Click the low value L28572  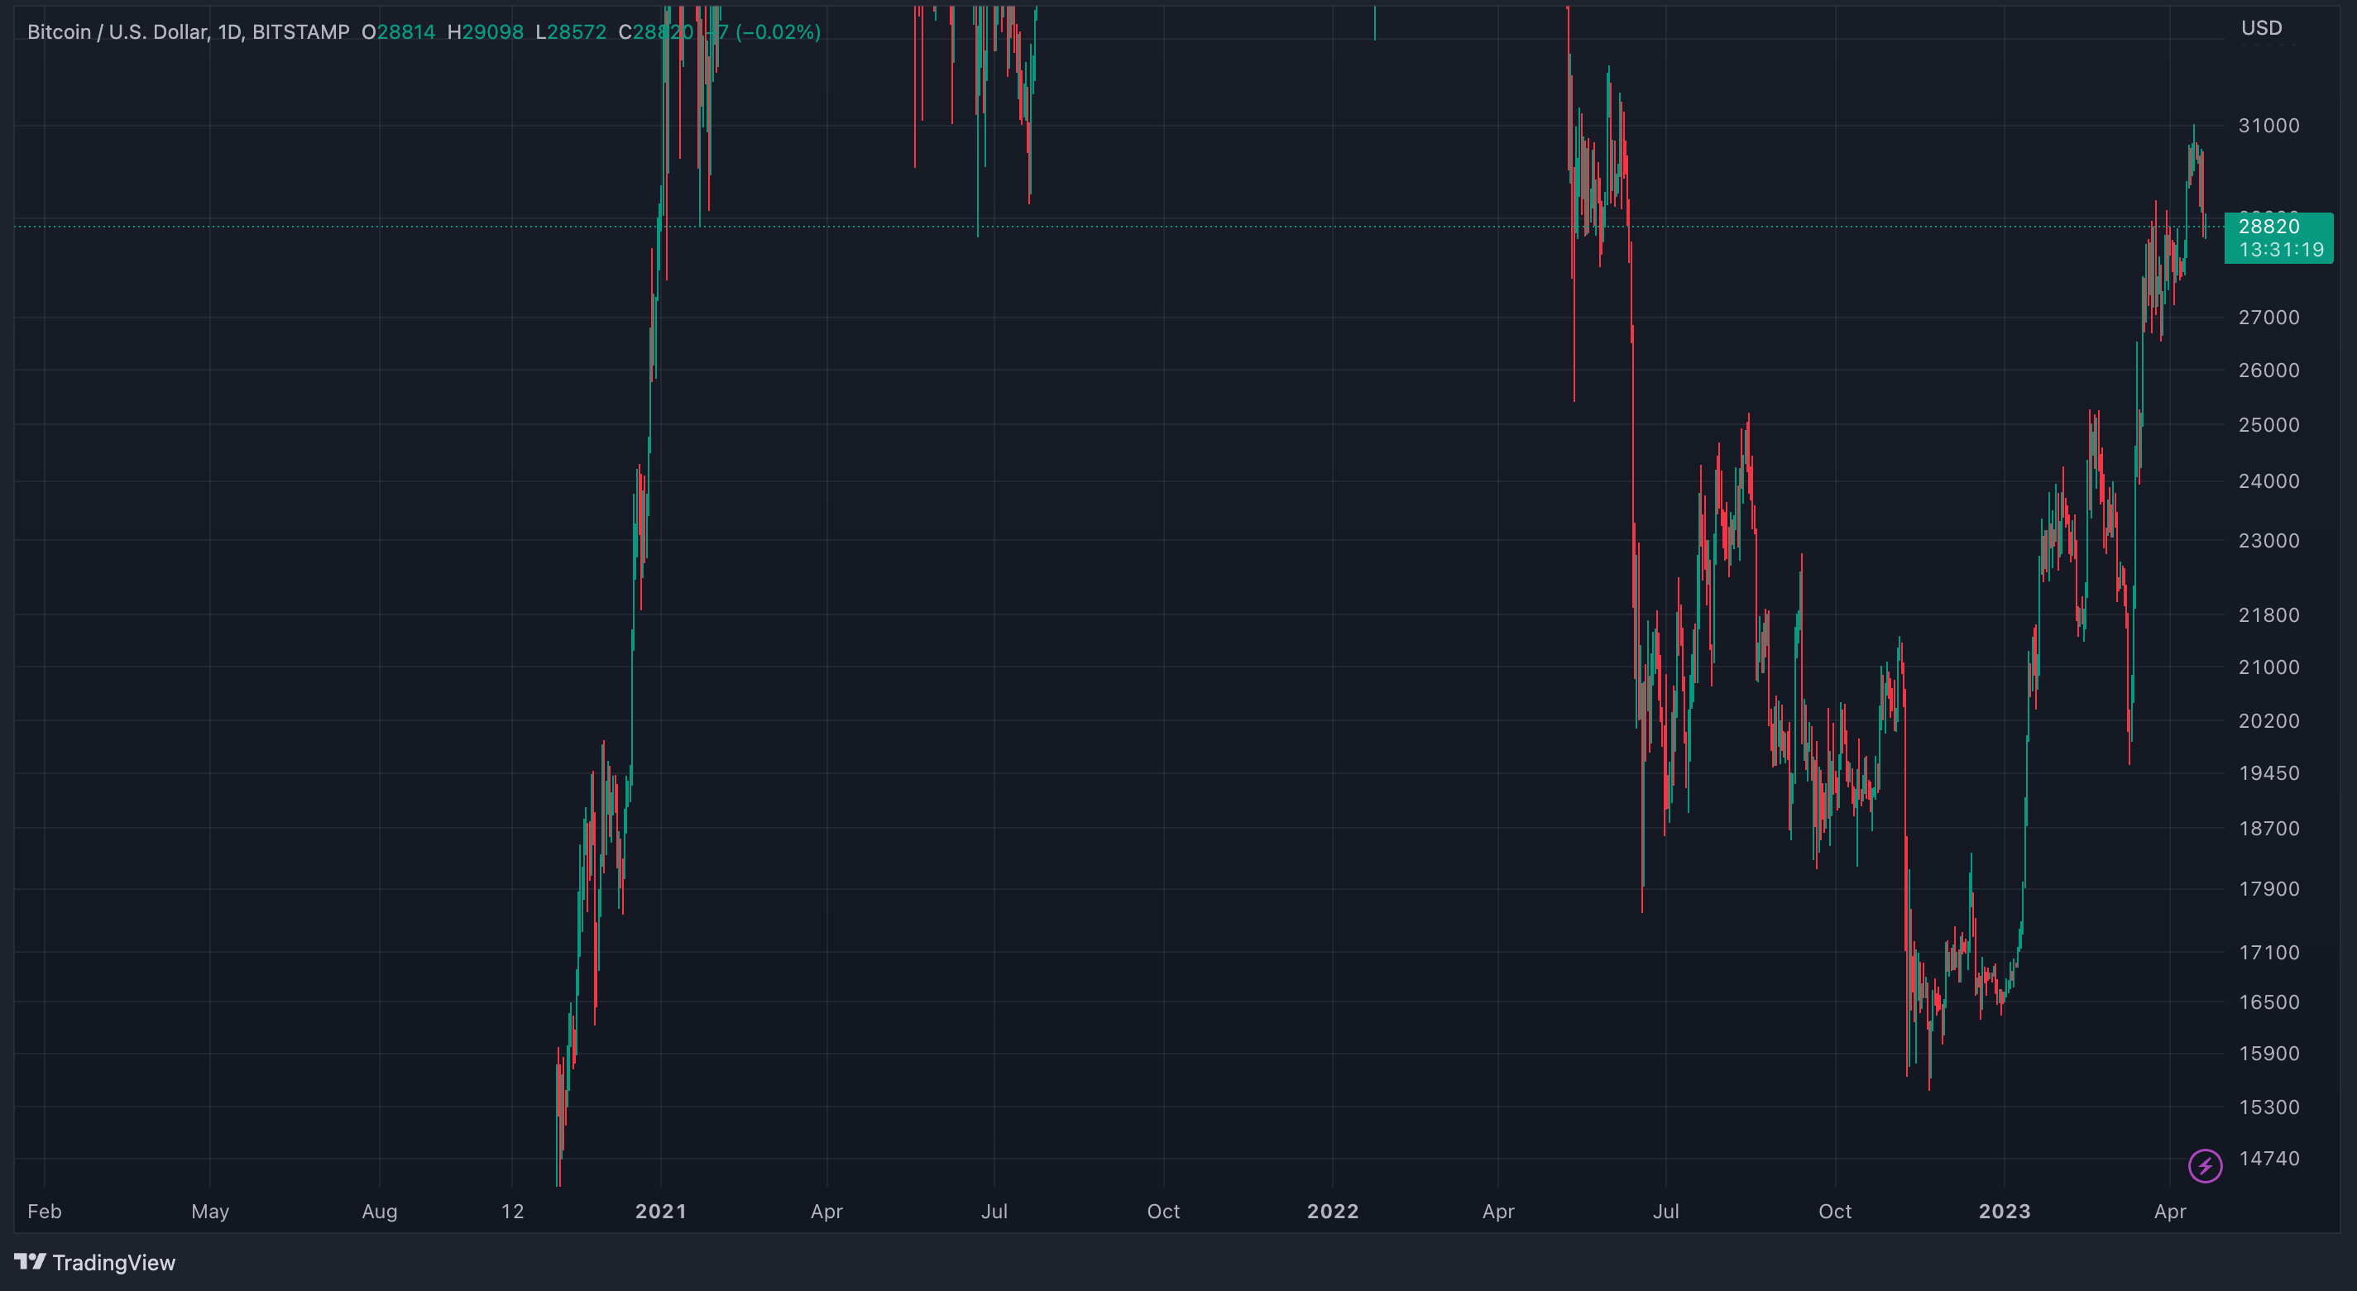pos(571,32)
